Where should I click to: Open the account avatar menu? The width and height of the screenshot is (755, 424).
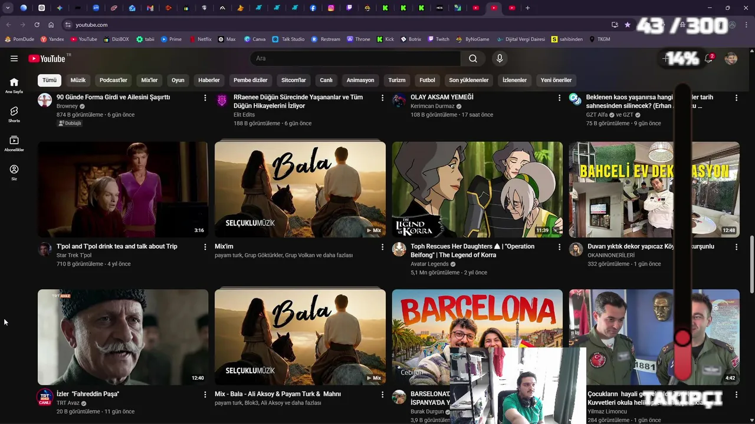coord(731,58)
